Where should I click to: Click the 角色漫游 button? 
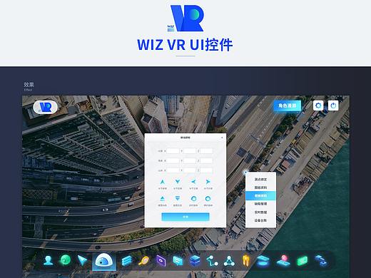point(288,105)
